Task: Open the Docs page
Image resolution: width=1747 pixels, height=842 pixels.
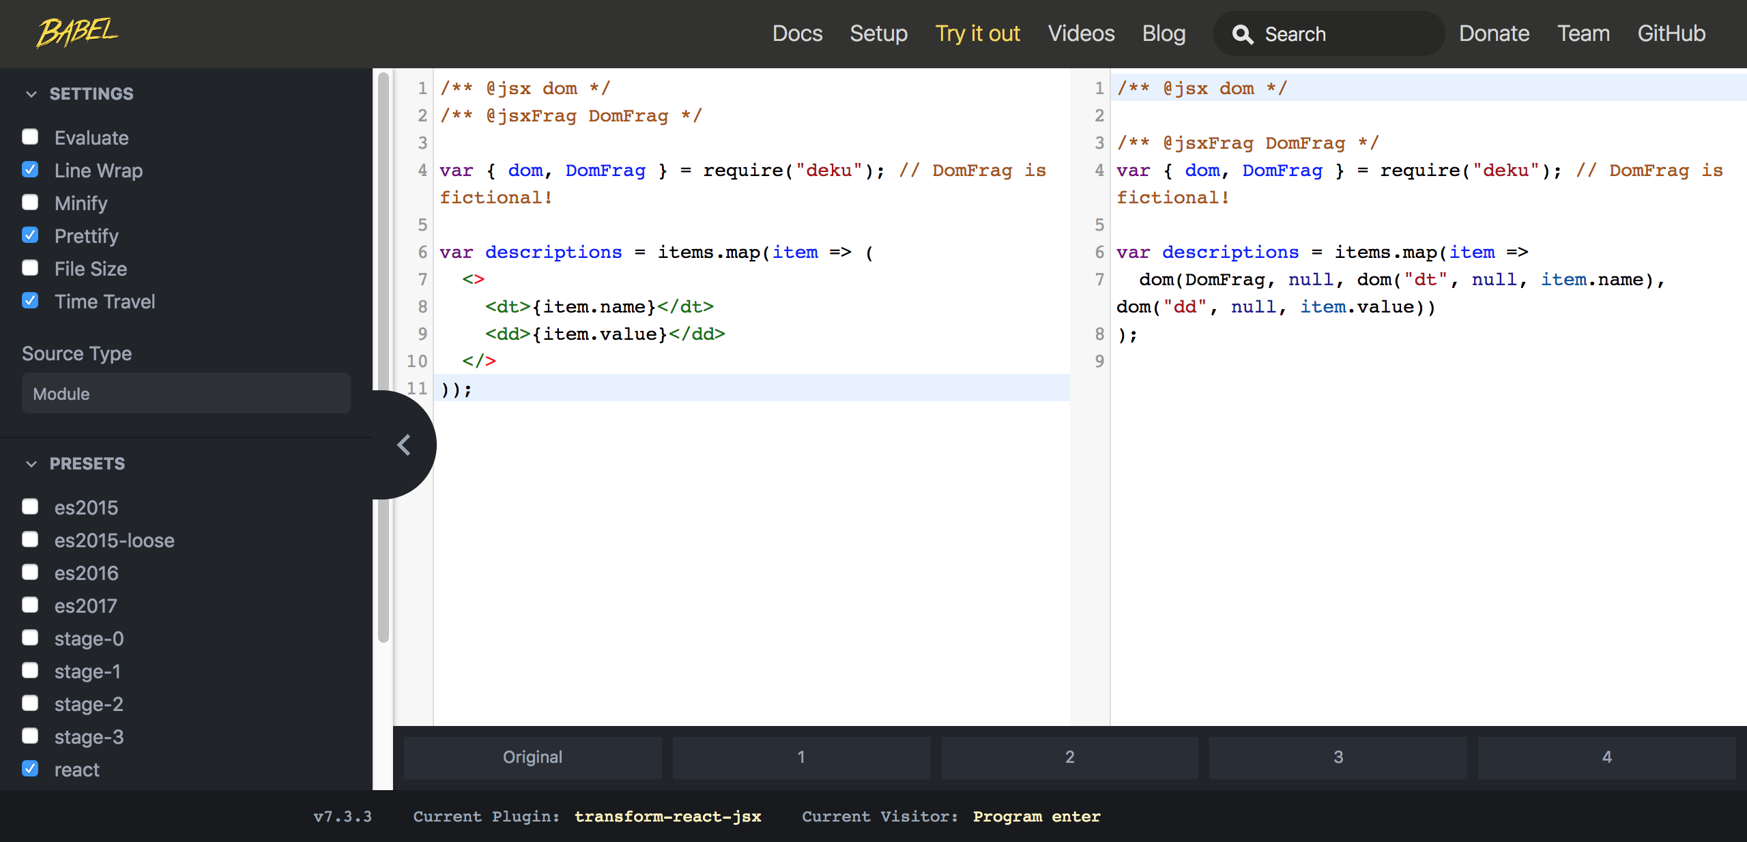Action: (796, 33)
